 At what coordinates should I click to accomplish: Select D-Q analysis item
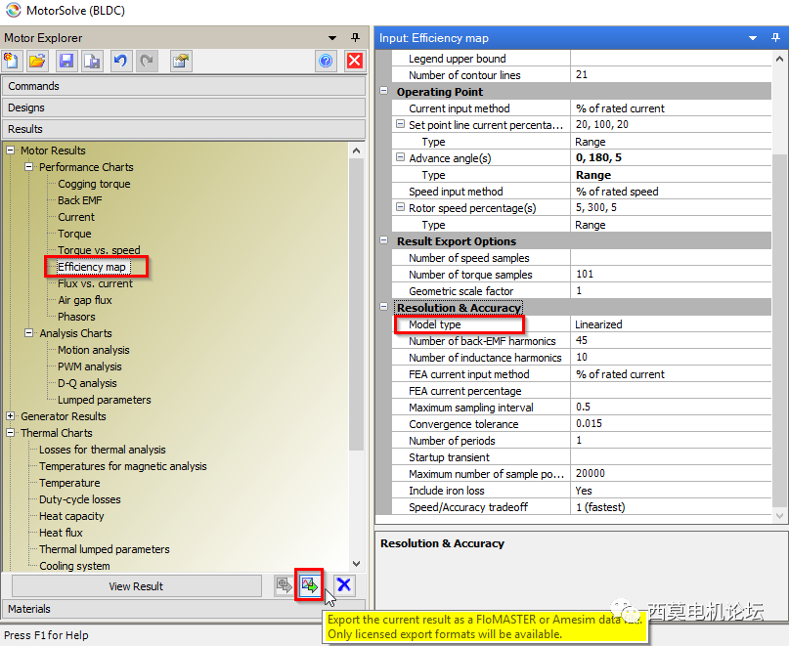[87, 383]
